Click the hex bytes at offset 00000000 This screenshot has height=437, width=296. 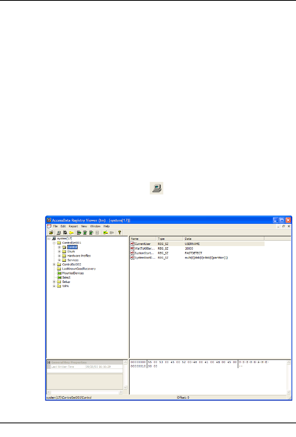point(192,362)
